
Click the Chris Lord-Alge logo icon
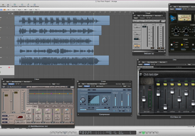(141, 74)
